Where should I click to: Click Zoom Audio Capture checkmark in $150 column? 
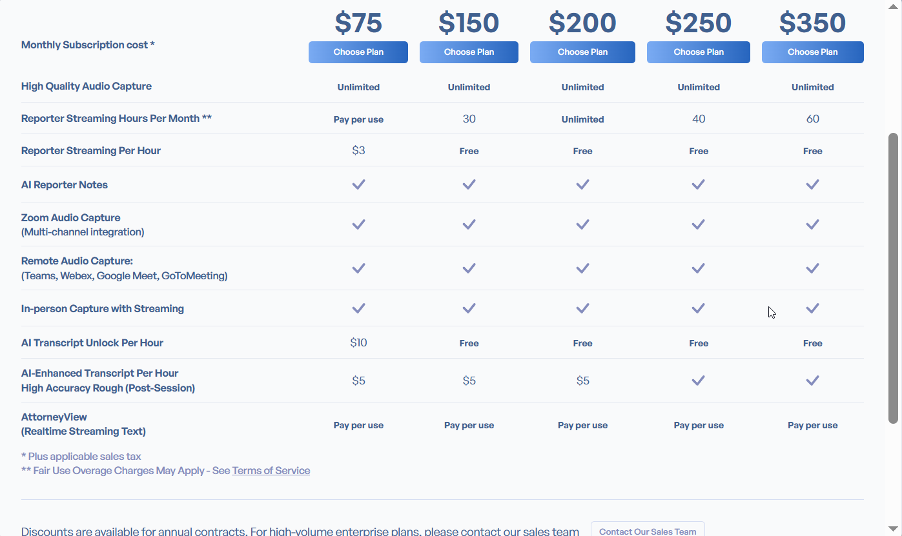pyautogui.click(x=469, y=224)
